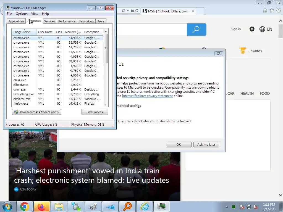Select the dwm.exe process row
This screenshot has width=283, height=212.
[x=57, y=89]
